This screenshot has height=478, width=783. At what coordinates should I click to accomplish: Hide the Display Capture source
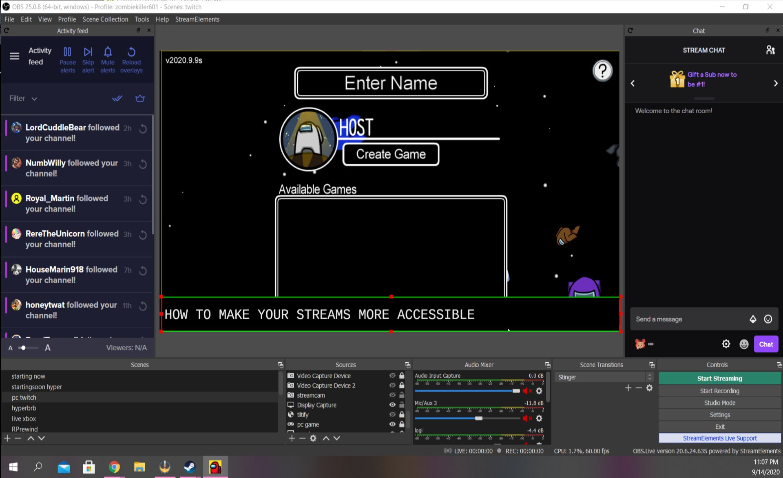tap(392, 405)
